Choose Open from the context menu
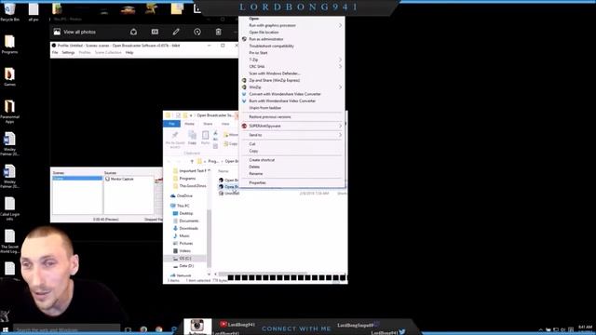Screen dimensions: 596x335 pyautogui.click(x=254, y=19)
